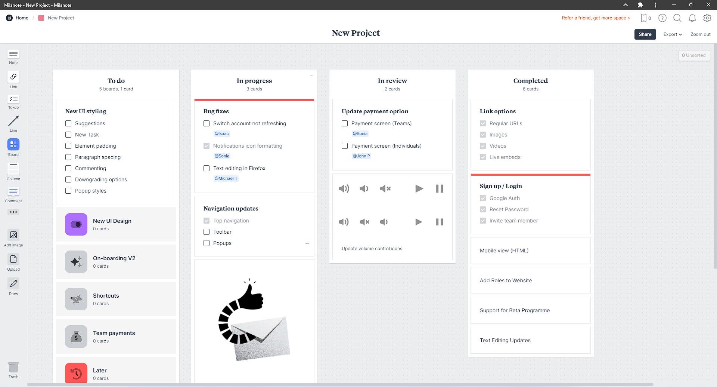Go to Home in breadcrumb
Viewport: 717px width, 387px height.
click(22, 18)
